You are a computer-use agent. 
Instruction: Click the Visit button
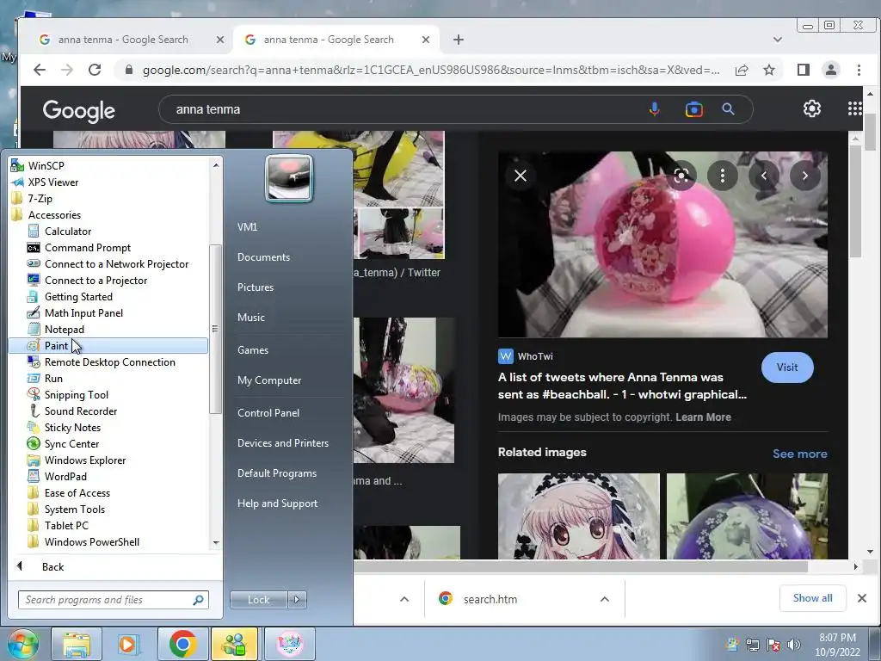pos(787,367)
